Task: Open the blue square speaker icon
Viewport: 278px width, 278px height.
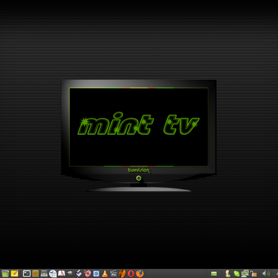Action: coord(96,274)
